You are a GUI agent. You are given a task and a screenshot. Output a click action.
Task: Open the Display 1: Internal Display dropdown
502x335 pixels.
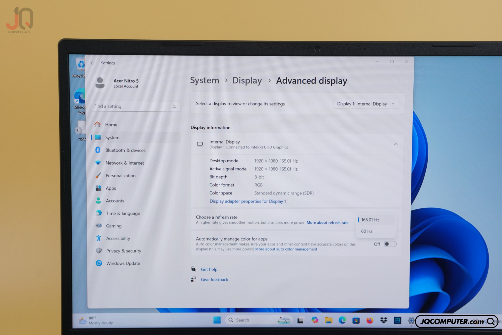click(366, 104)
